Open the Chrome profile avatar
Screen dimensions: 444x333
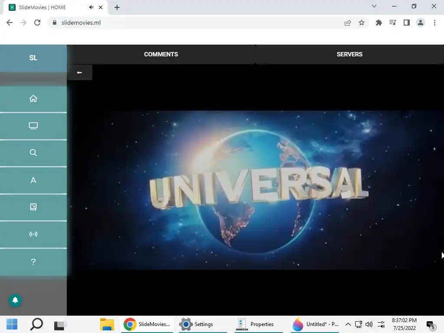coord(421,23)
